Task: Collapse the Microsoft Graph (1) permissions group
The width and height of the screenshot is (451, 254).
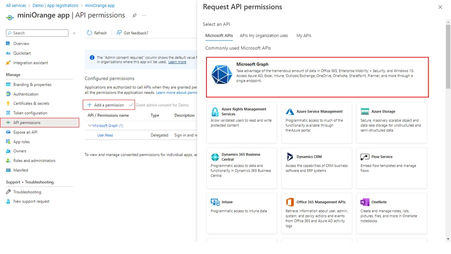Action: [90, 126]
